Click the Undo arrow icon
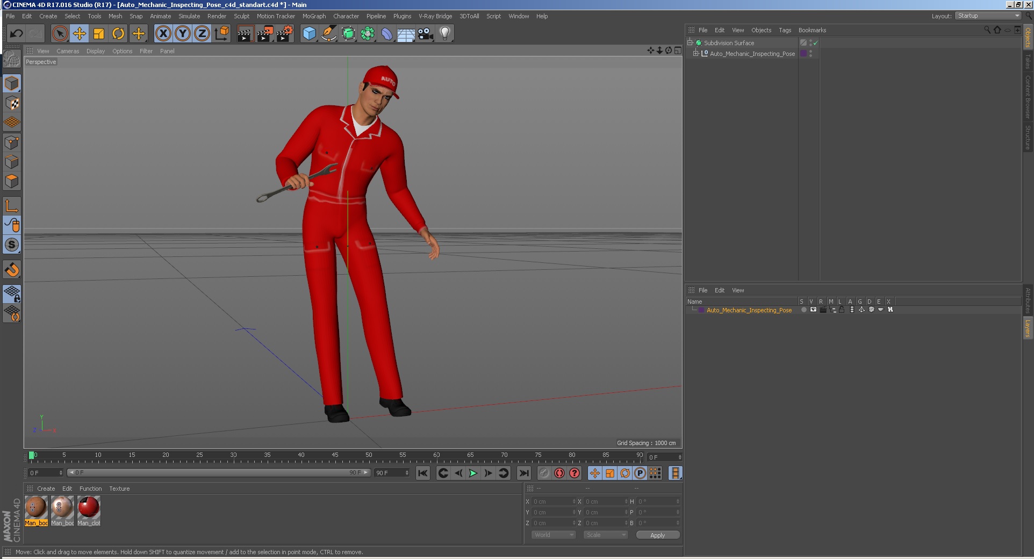The width and height of the screenshot is (1034, 559). [x=16, y=34]
